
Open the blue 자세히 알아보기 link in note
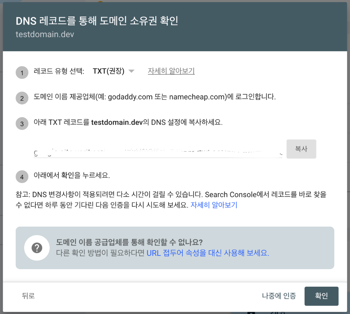214,205
